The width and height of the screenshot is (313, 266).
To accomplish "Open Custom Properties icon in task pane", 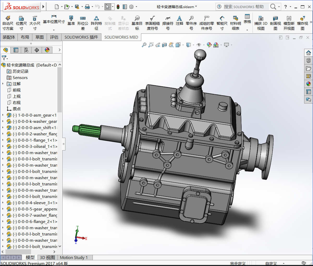I will (x=309, y=92).
